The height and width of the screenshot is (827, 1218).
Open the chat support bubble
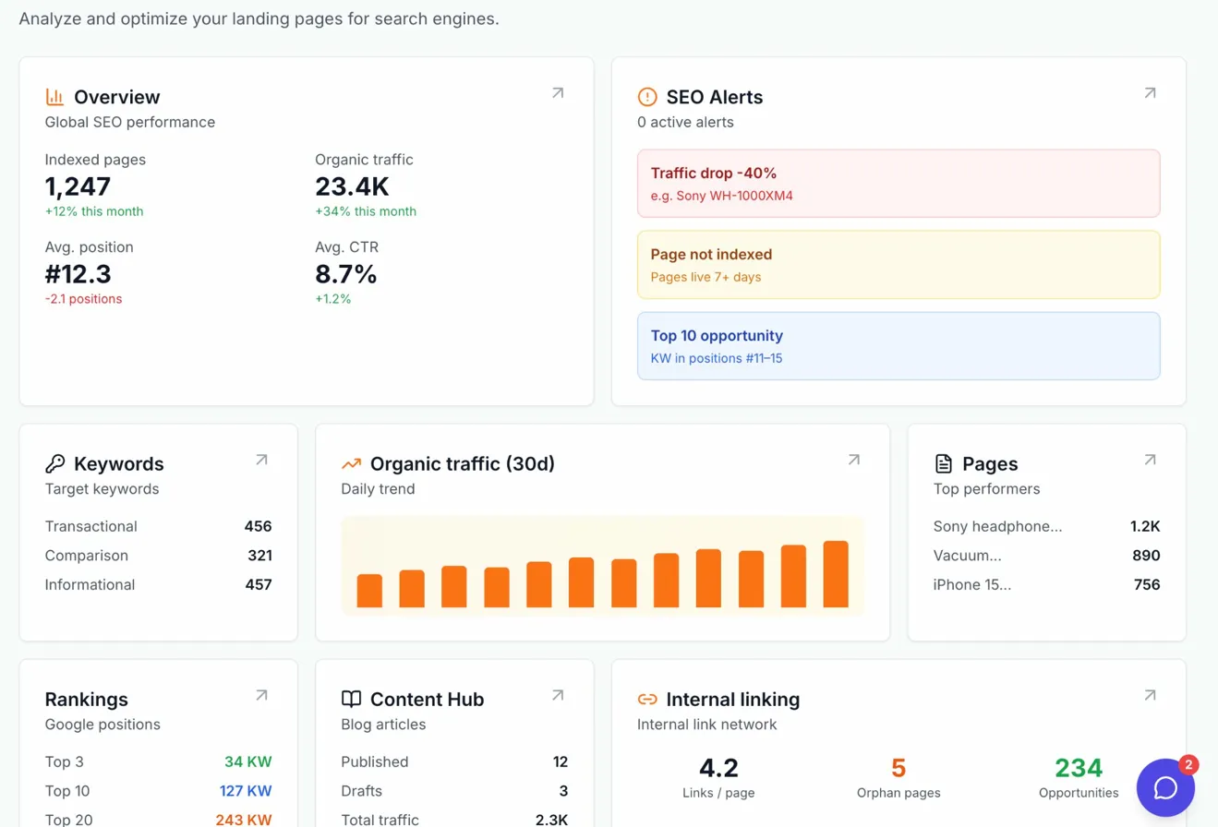pyautogui.click(x=1164, y=787)
